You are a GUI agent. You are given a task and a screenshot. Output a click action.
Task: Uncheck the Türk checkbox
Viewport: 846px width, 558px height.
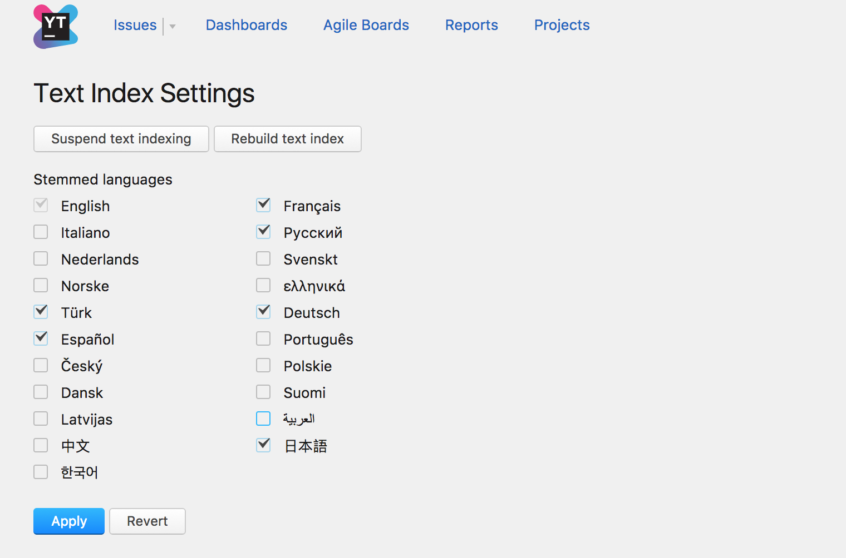41,312
